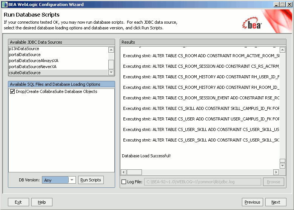Minimize the Configuration Wizard window
The width and height of the screenshot is (294, 210).
pos(276,5)
